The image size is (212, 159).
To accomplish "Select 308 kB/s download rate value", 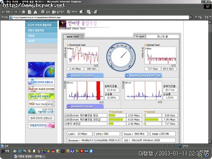I will point(92,69).
